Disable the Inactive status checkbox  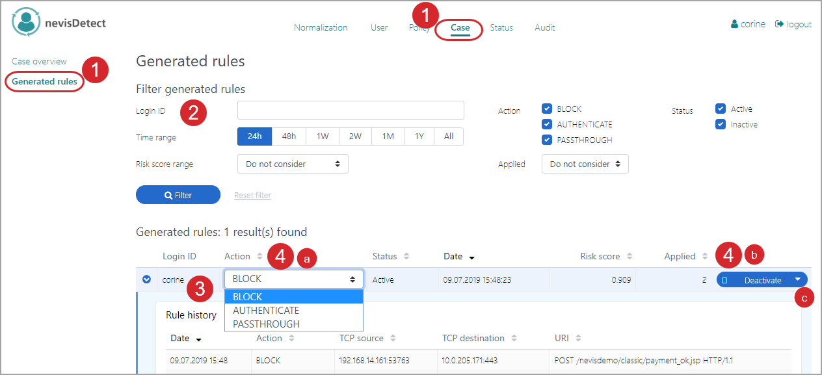(721, 124)
